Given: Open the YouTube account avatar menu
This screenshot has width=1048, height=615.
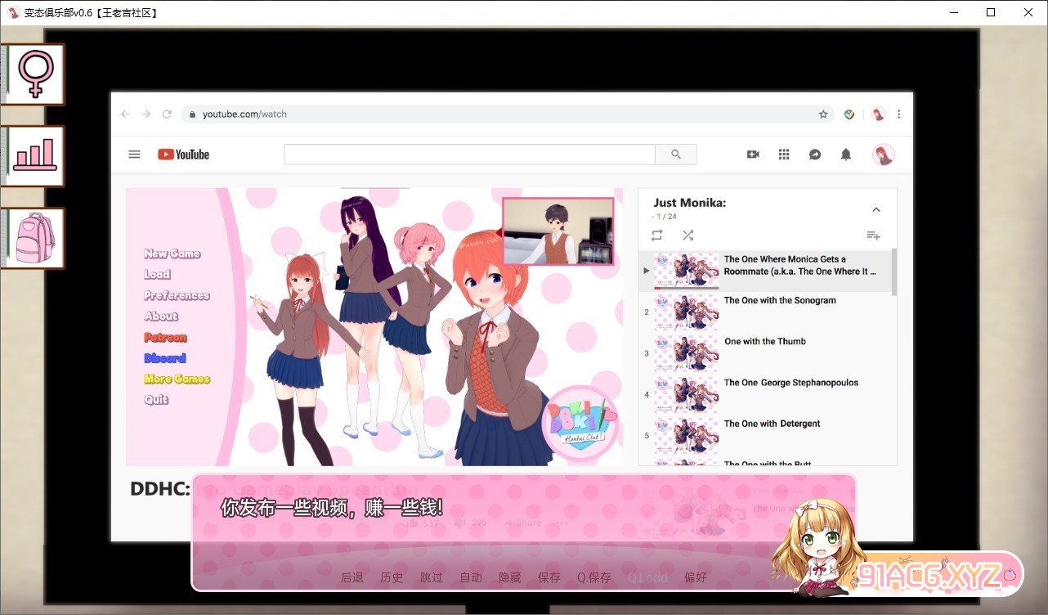Looking at the screenshot, I should point(883,155).
